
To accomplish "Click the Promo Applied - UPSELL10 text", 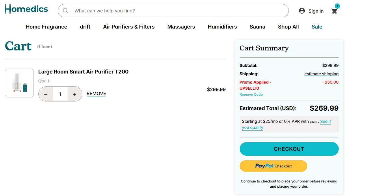I will point(256,85).
